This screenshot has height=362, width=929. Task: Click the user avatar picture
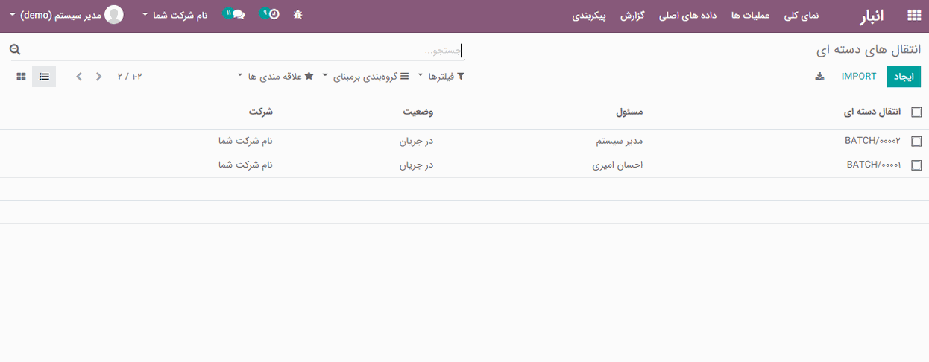click(114, 15)
